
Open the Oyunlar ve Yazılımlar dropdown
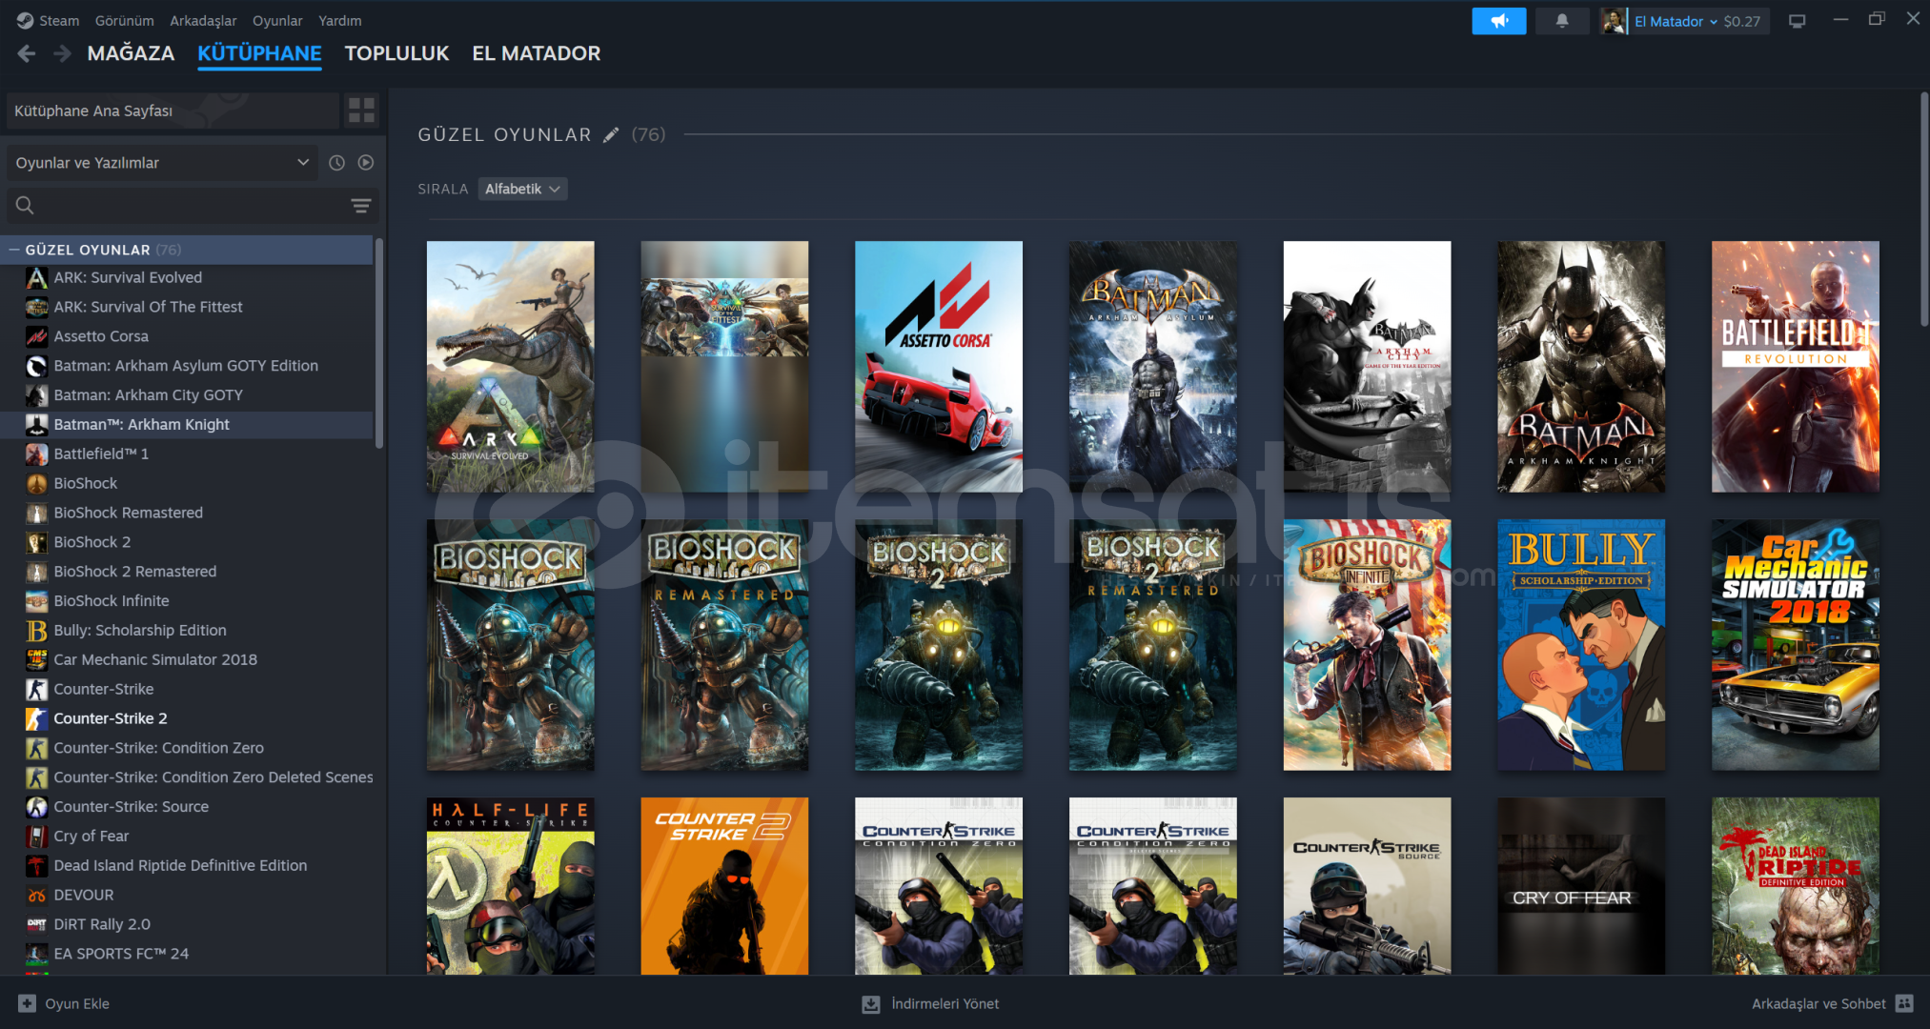point(162,163)
